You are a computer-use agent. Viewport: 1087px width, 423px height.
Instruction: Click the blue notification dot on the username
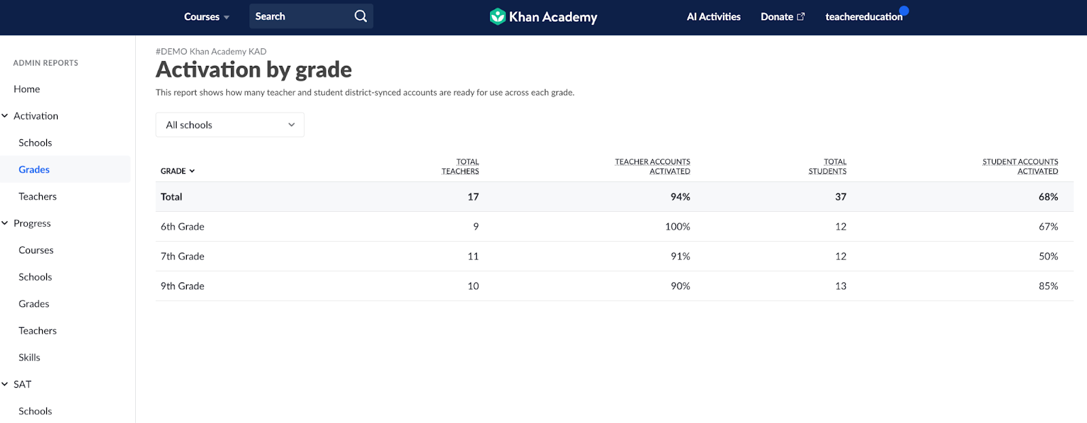click(x=904, y=10)
